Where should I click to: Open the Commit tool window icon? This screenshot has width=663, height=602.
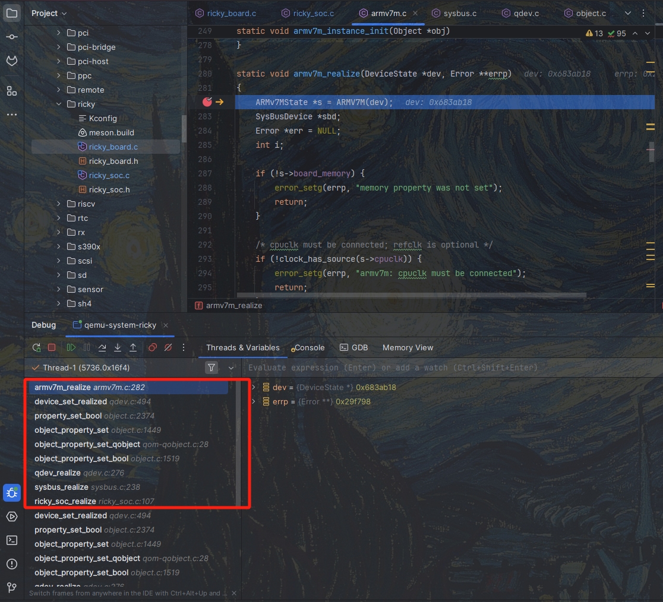[12, 37]
